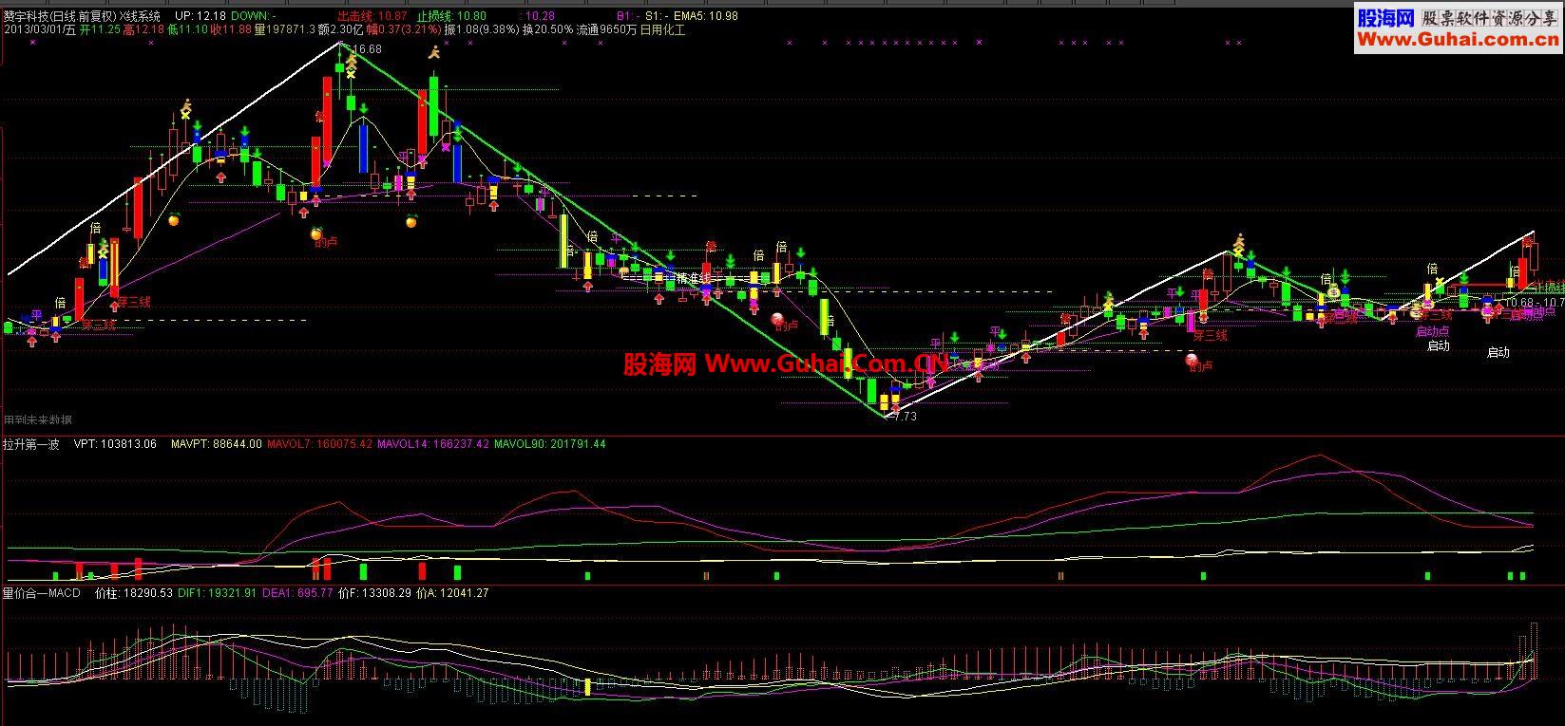This screenshot has width=1565, height=726.
Task: Click the B1: - signal label
Action: pos(629,16)
